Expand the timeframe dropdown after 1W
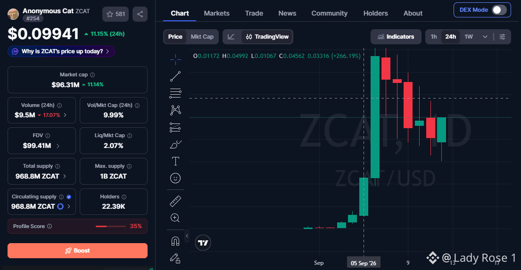The width and height of the screenshot is (521, 270). pyautogui.click(x=485, y=37)
